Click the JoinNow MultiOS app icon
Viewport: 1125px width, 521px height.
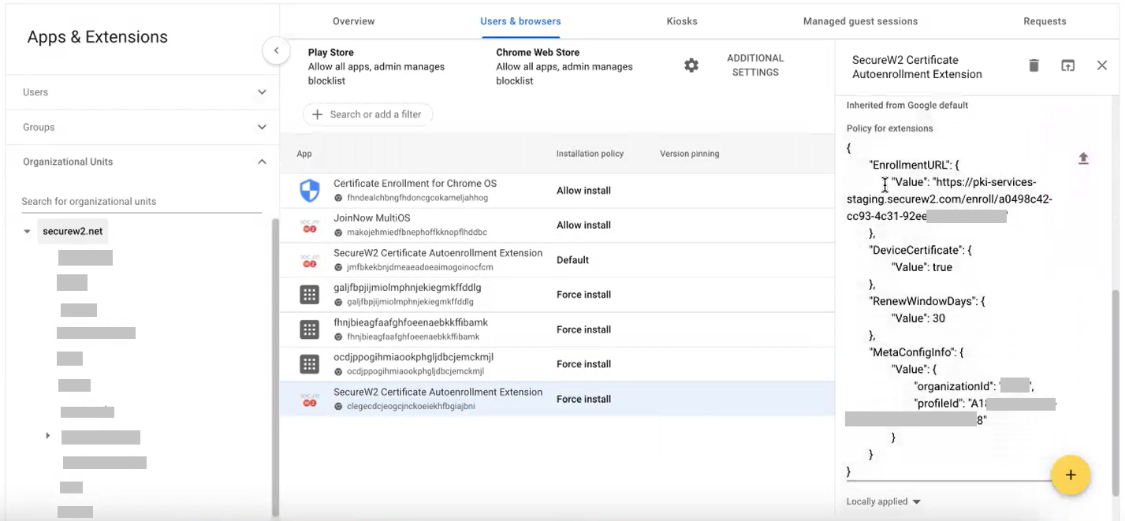click(310, 225)
